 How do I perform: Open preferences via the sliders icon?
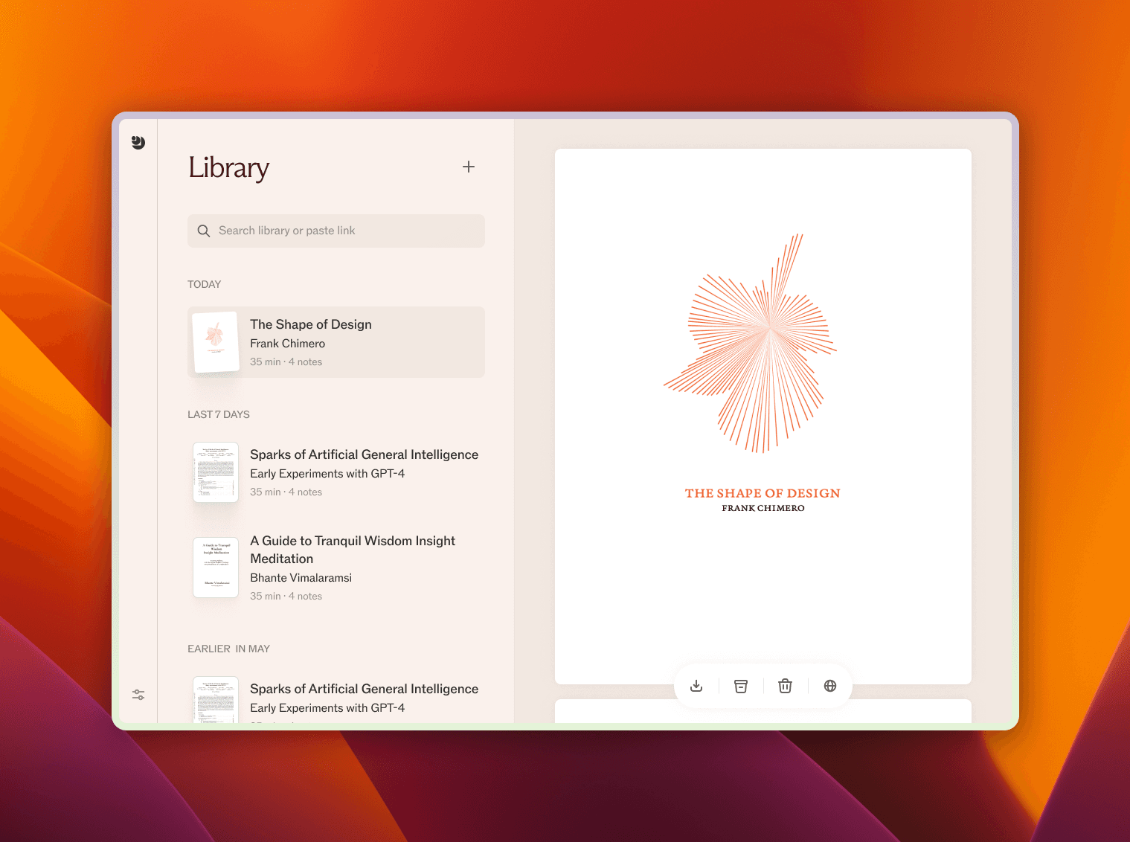pos(138,695)
